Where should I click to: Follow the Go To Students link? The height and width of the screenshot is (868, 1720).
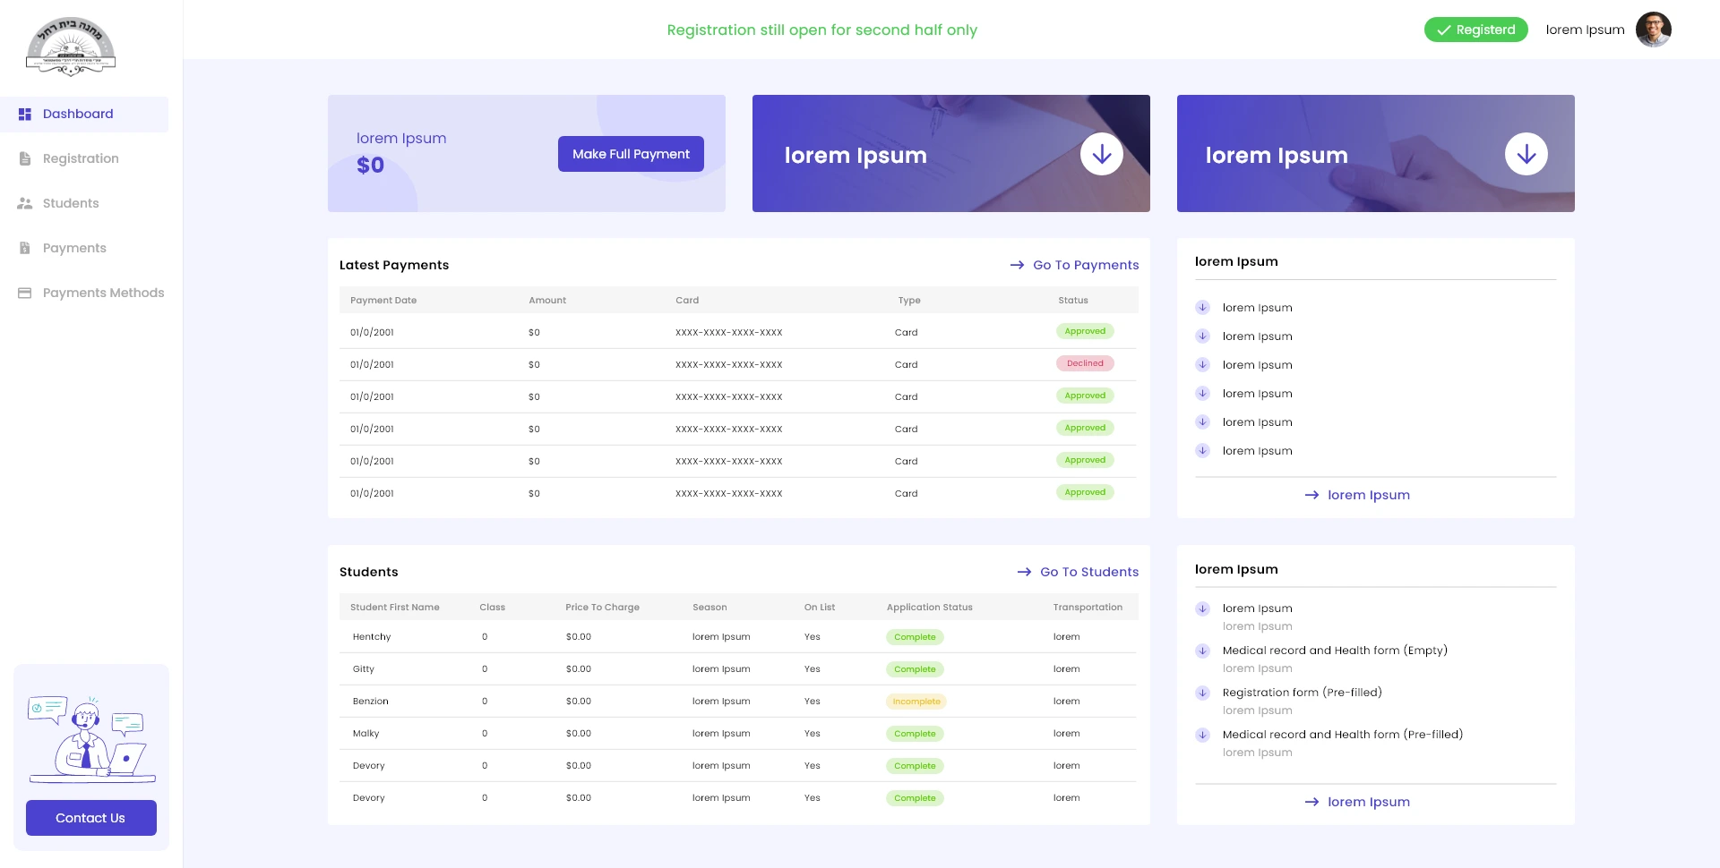click(x=1079, y=572)
